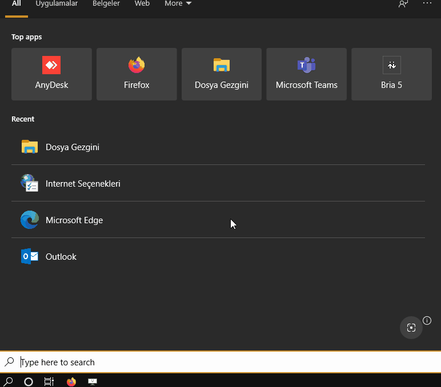Switch to the Belgeler tab

coord(106,3)
